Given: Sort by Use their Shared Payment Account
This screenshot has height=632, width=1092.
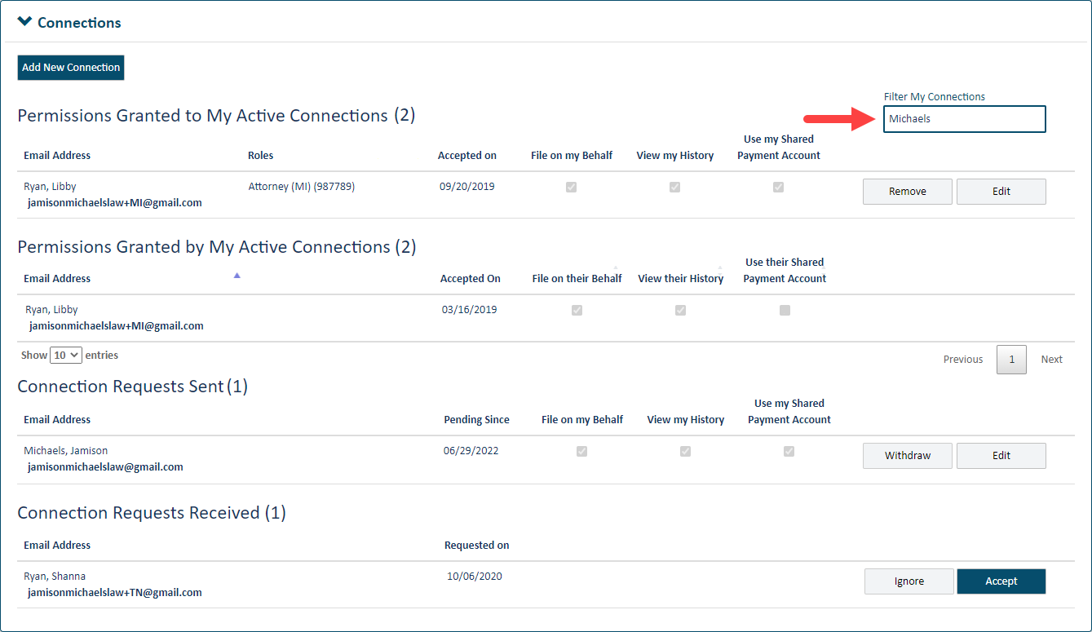Looking at the screenshot, I should coord(785,270).
